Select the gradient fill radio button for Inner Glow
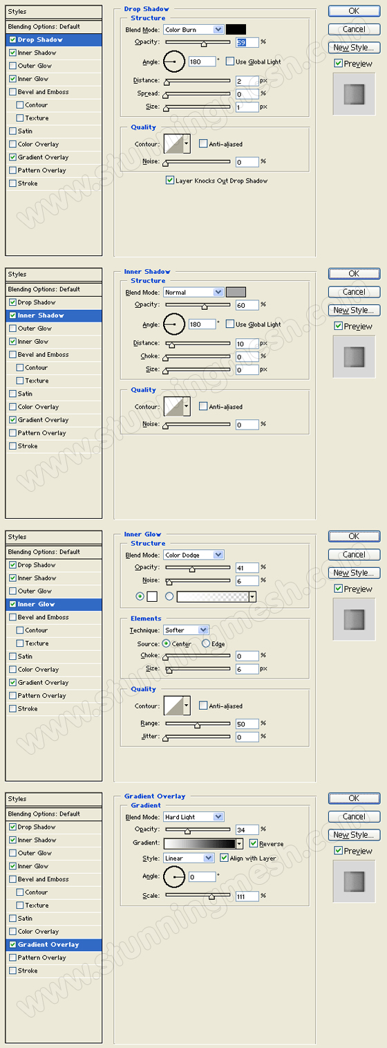The width and height of the screenshot is (387, 1048). pos(169,596)
